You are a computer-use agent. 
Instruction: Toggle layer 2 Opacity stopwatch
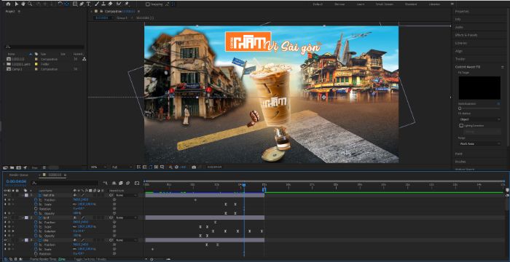coord(36,236)
